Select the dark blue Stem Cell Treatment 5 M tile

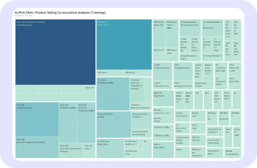tap(55, 52)
